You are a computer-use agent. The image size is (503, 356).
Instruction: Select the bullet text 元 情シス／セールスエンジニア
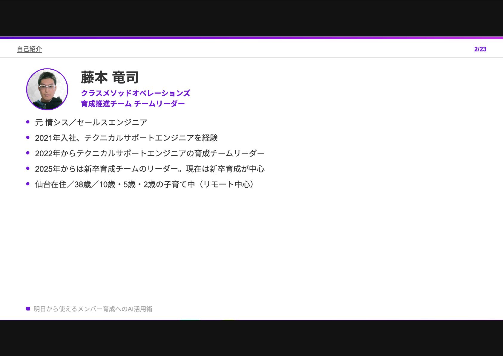tap(91, 122)
